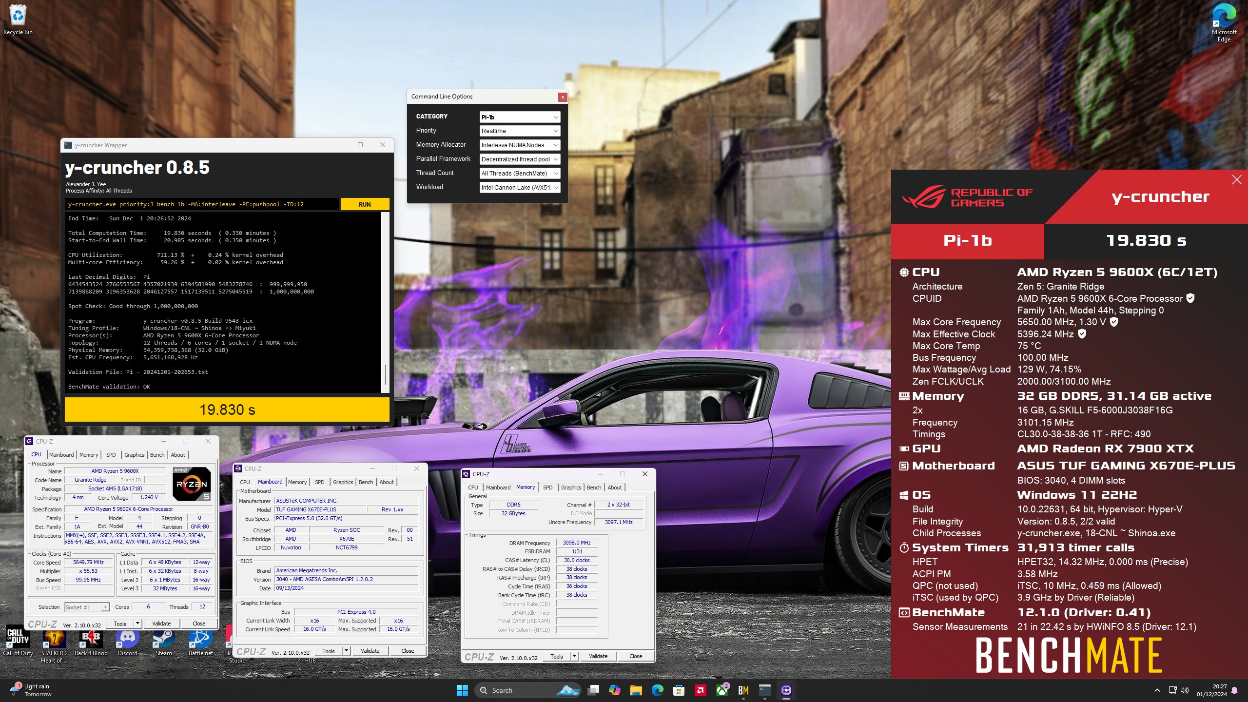The image size is (1248, 702).
Task: Open the volume control in the tray
Action: coord(1185,690)
